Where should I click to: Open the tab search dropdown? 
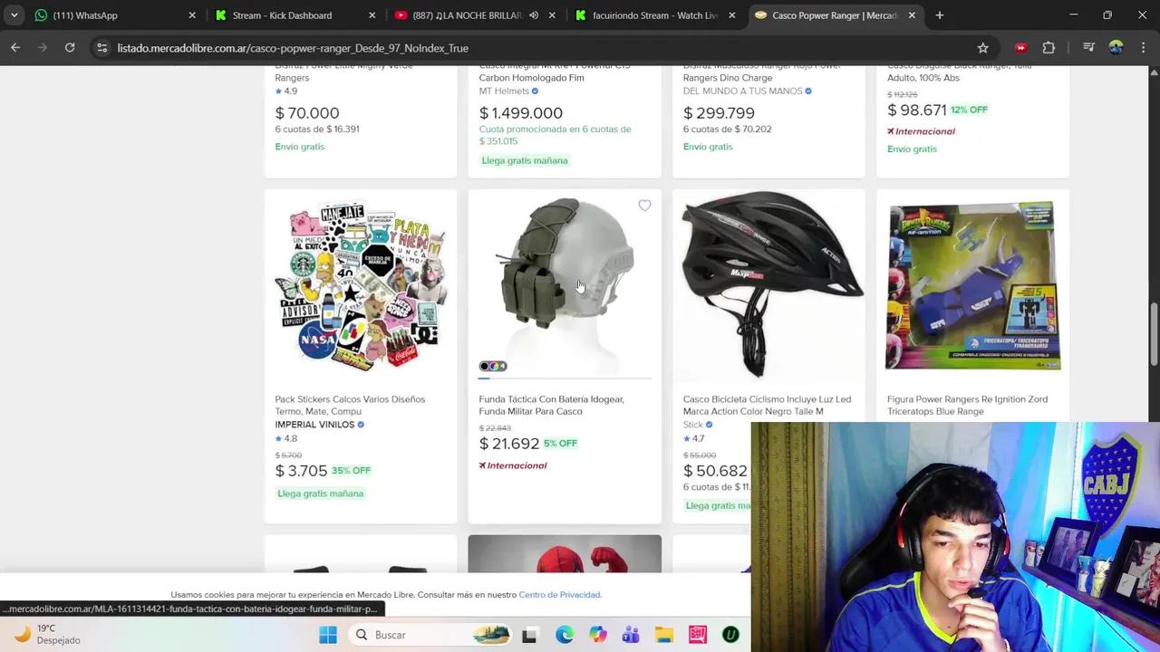[x=14, y=15]
